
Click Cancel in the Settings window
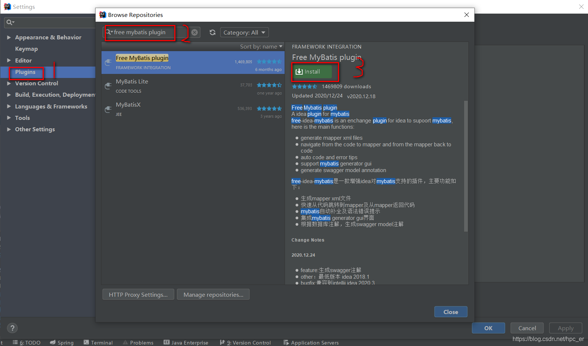[527, 328]
